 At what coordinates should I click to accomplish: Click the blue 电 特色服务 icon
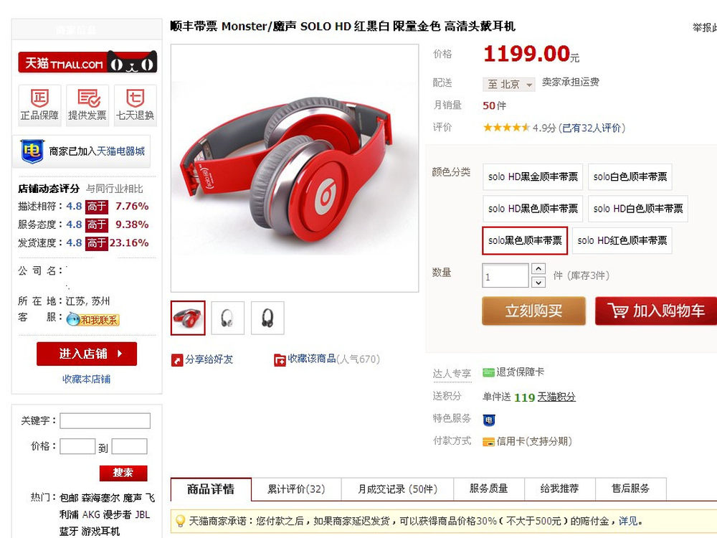[x=489, y=420]
